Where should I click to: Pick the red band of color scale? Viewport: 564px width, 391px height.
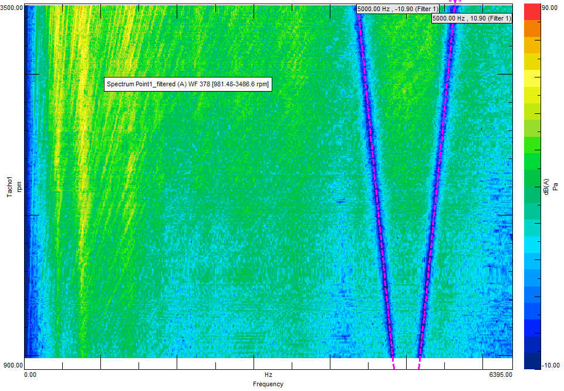pos(532,12)
